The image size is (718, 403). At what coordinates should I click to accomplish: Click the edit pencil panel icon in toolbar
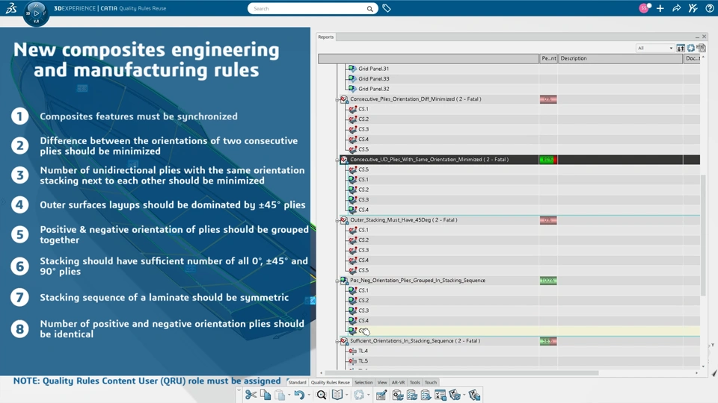(381, 395)
